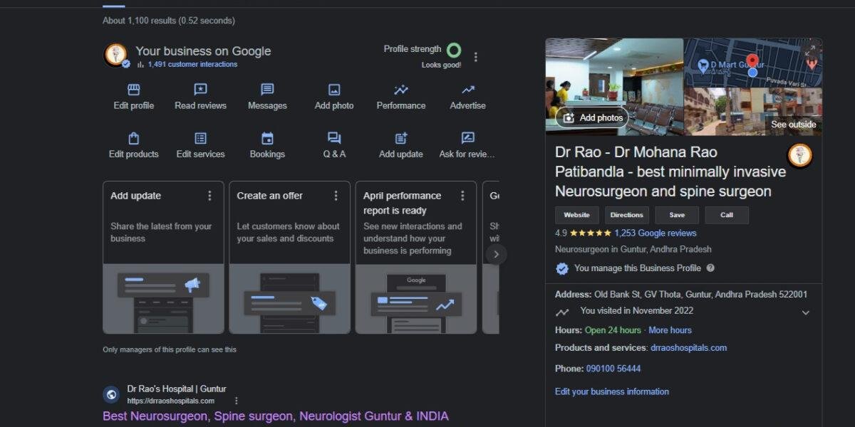Open Messages icon

[267, 90]
